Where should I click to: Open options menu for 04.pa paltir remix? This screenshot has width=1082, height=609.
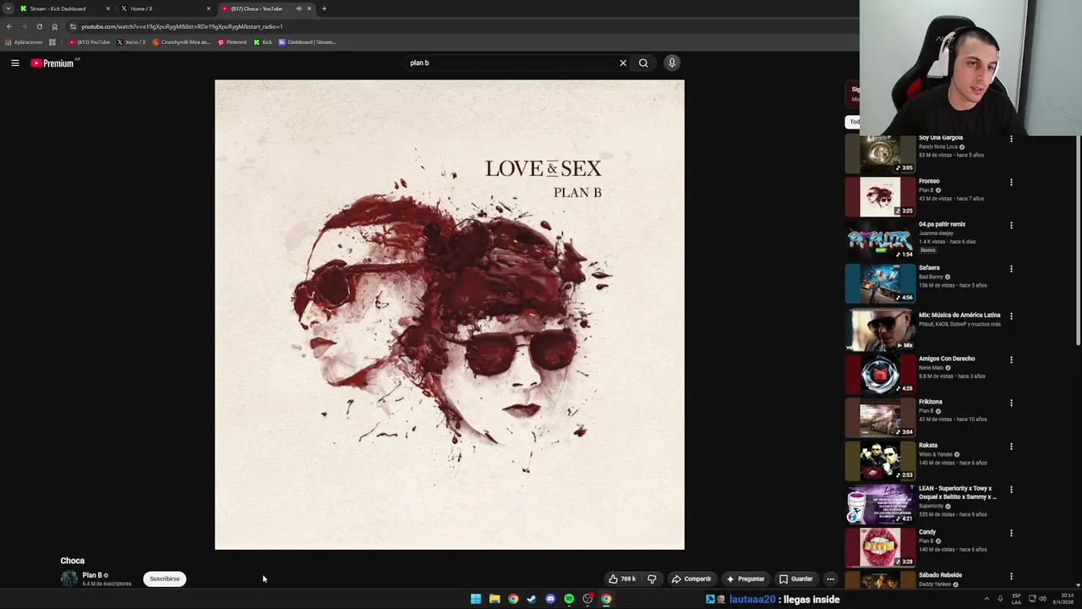point(1011,225)
